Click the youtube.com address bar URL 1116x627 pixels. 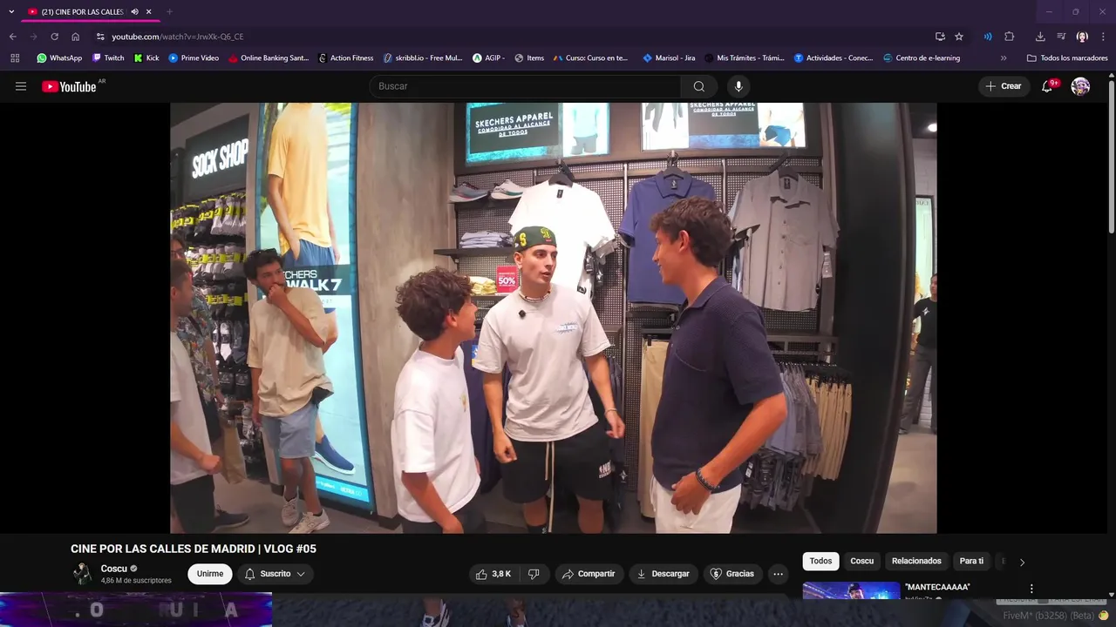click(x=178, y=37)
